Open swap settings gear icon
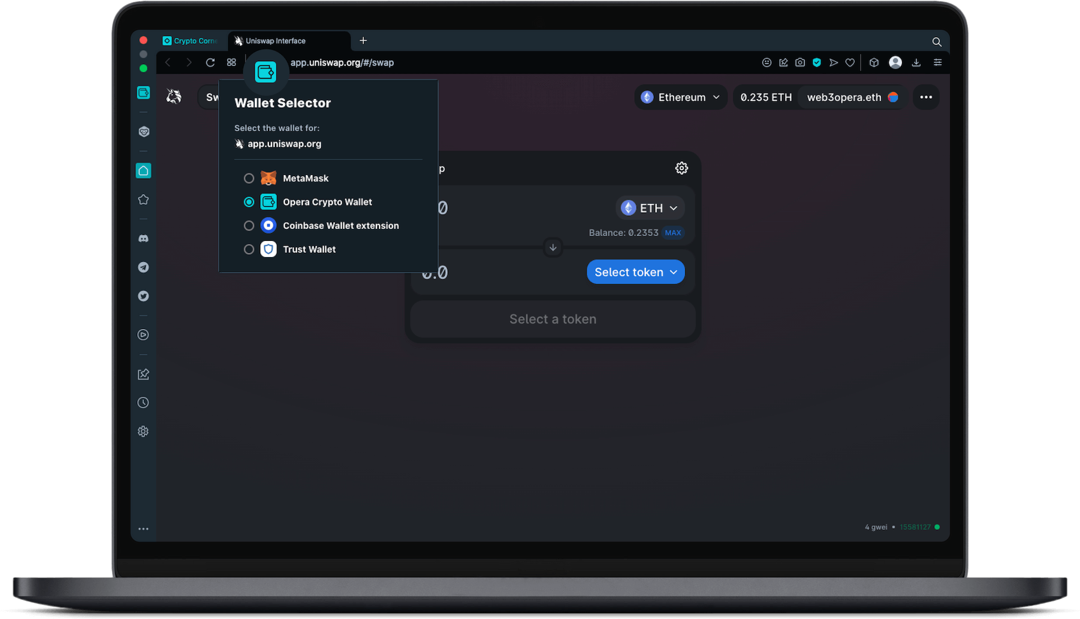 pyautogui.click(x=681, y=168)
